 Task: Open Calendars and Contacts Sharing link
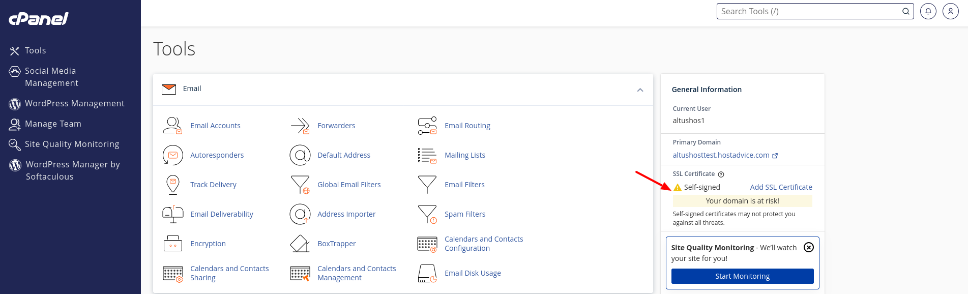229,273
